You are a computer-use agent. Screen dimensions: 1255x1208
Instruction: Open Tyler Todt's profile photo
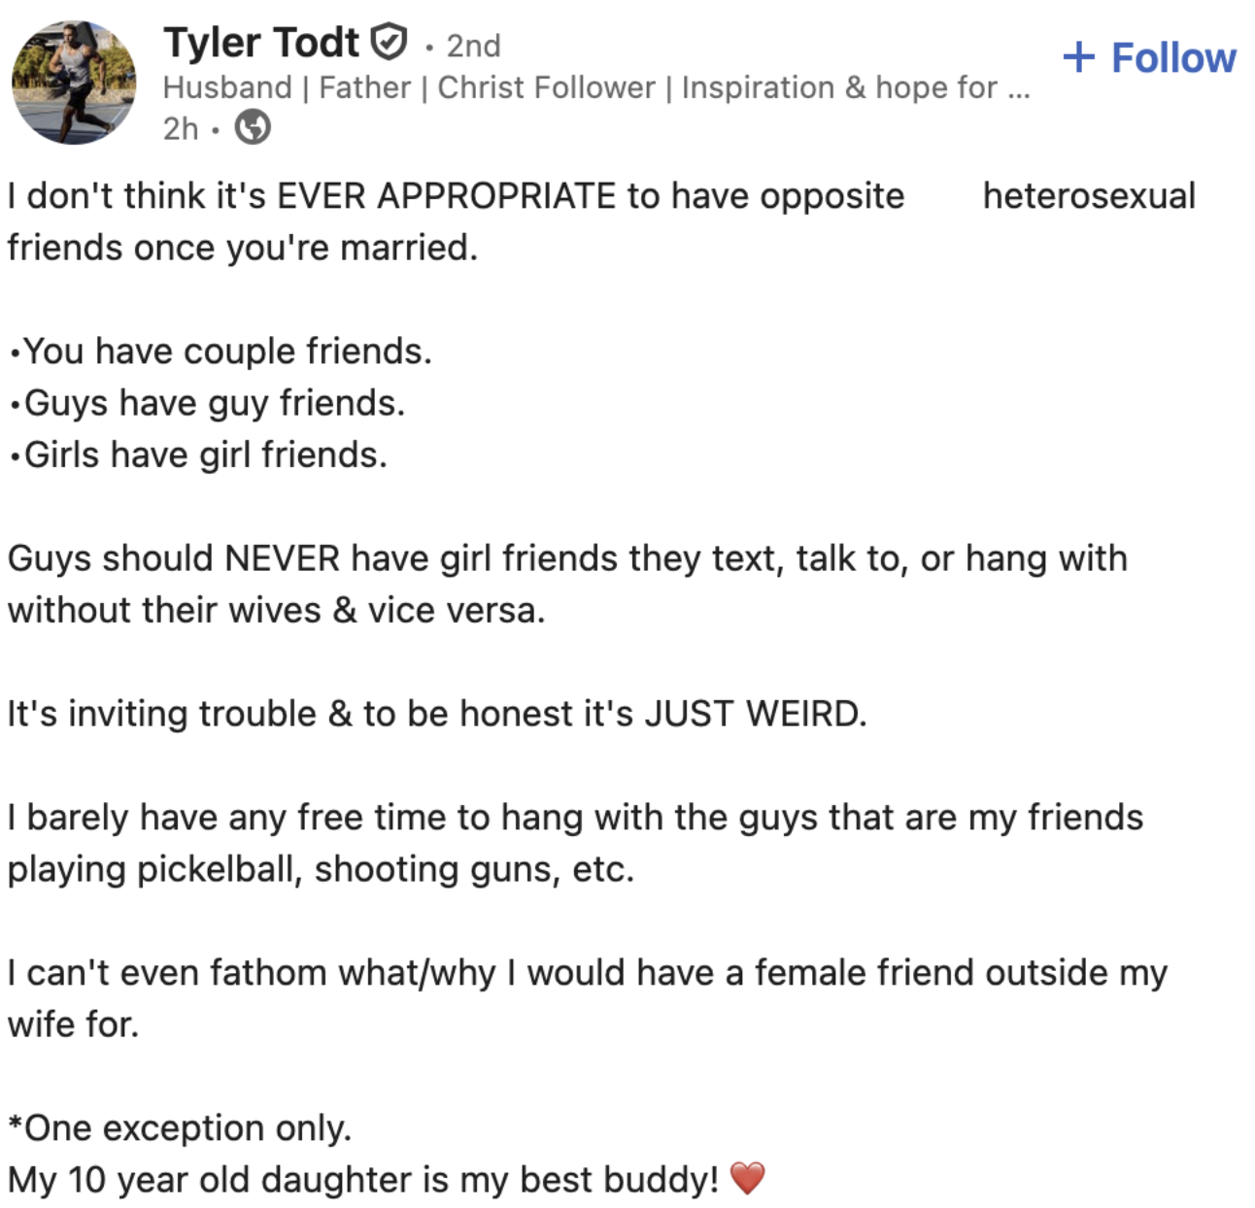point(74,83)
